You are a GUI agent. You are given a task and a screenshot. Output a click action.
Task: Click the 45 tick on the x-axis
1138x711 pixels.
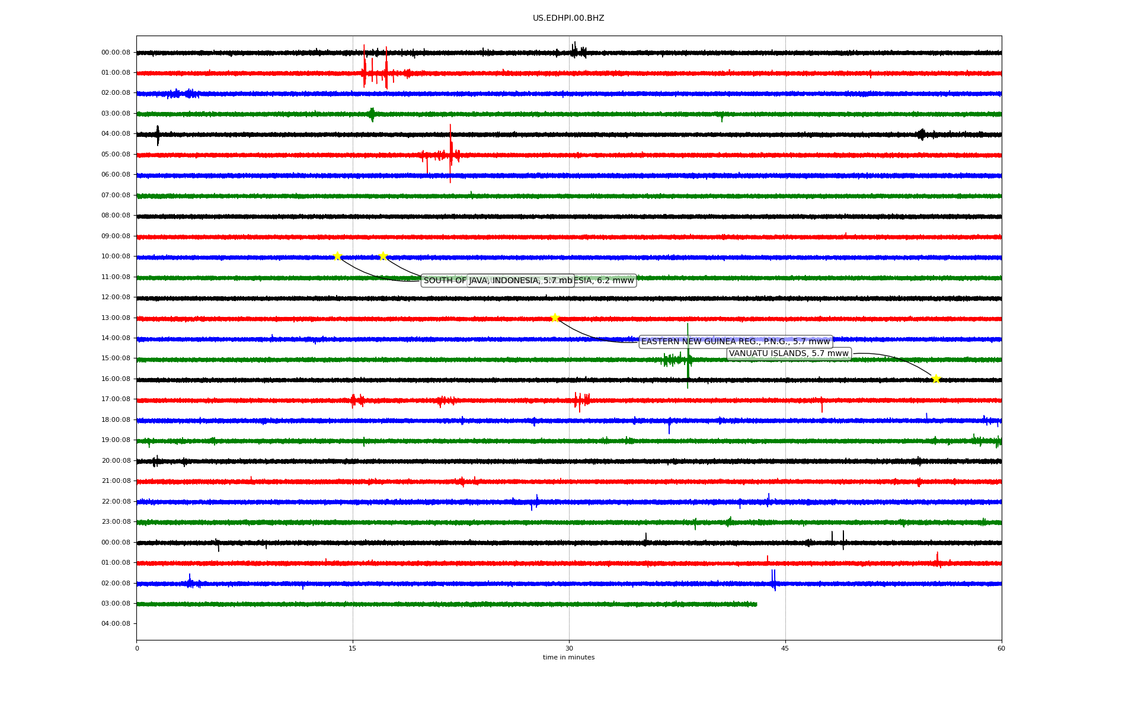(x=785, y=648)
